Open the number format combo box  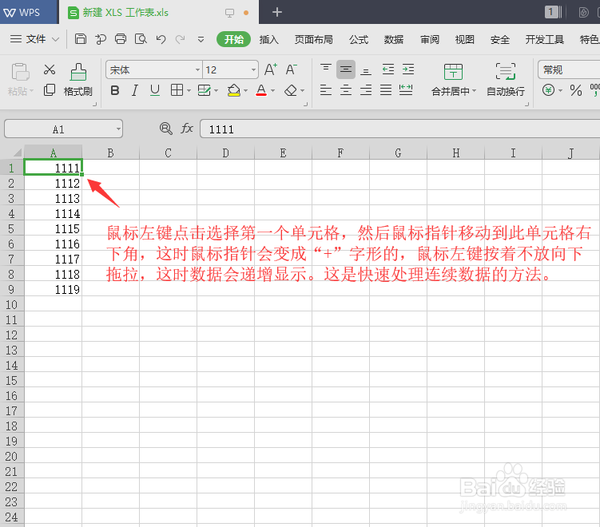tap(569, 70)
